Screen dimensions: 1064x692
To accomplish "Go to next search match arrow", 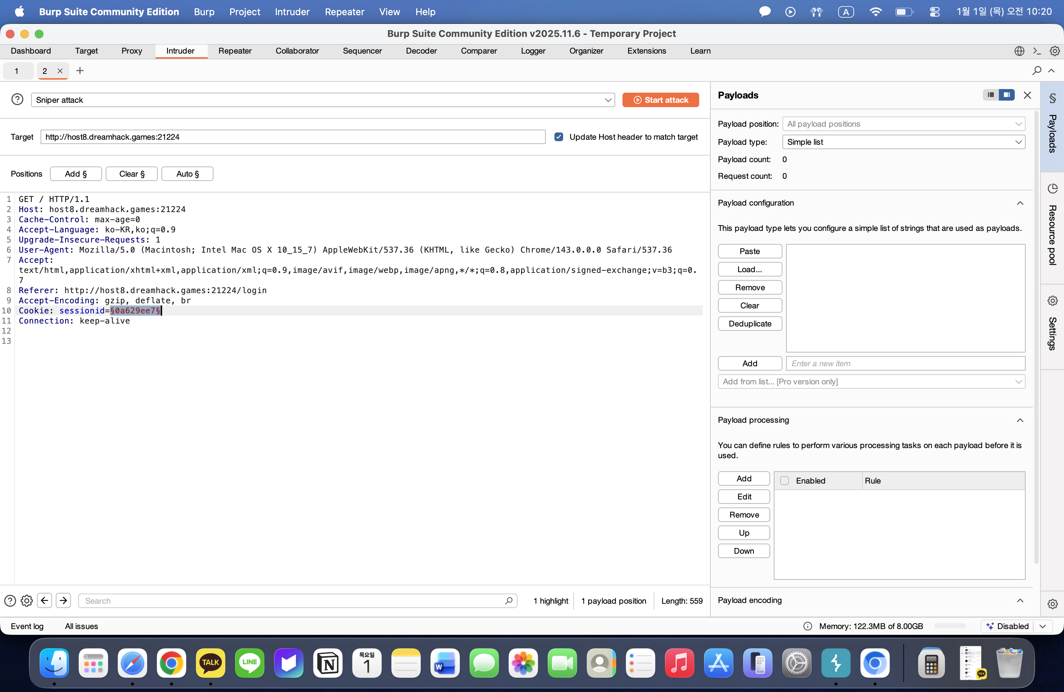I will pos(63,600).
